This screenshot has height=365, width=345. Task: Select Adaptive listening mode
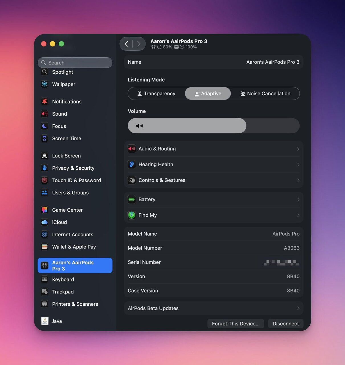[x=208, y=94]
